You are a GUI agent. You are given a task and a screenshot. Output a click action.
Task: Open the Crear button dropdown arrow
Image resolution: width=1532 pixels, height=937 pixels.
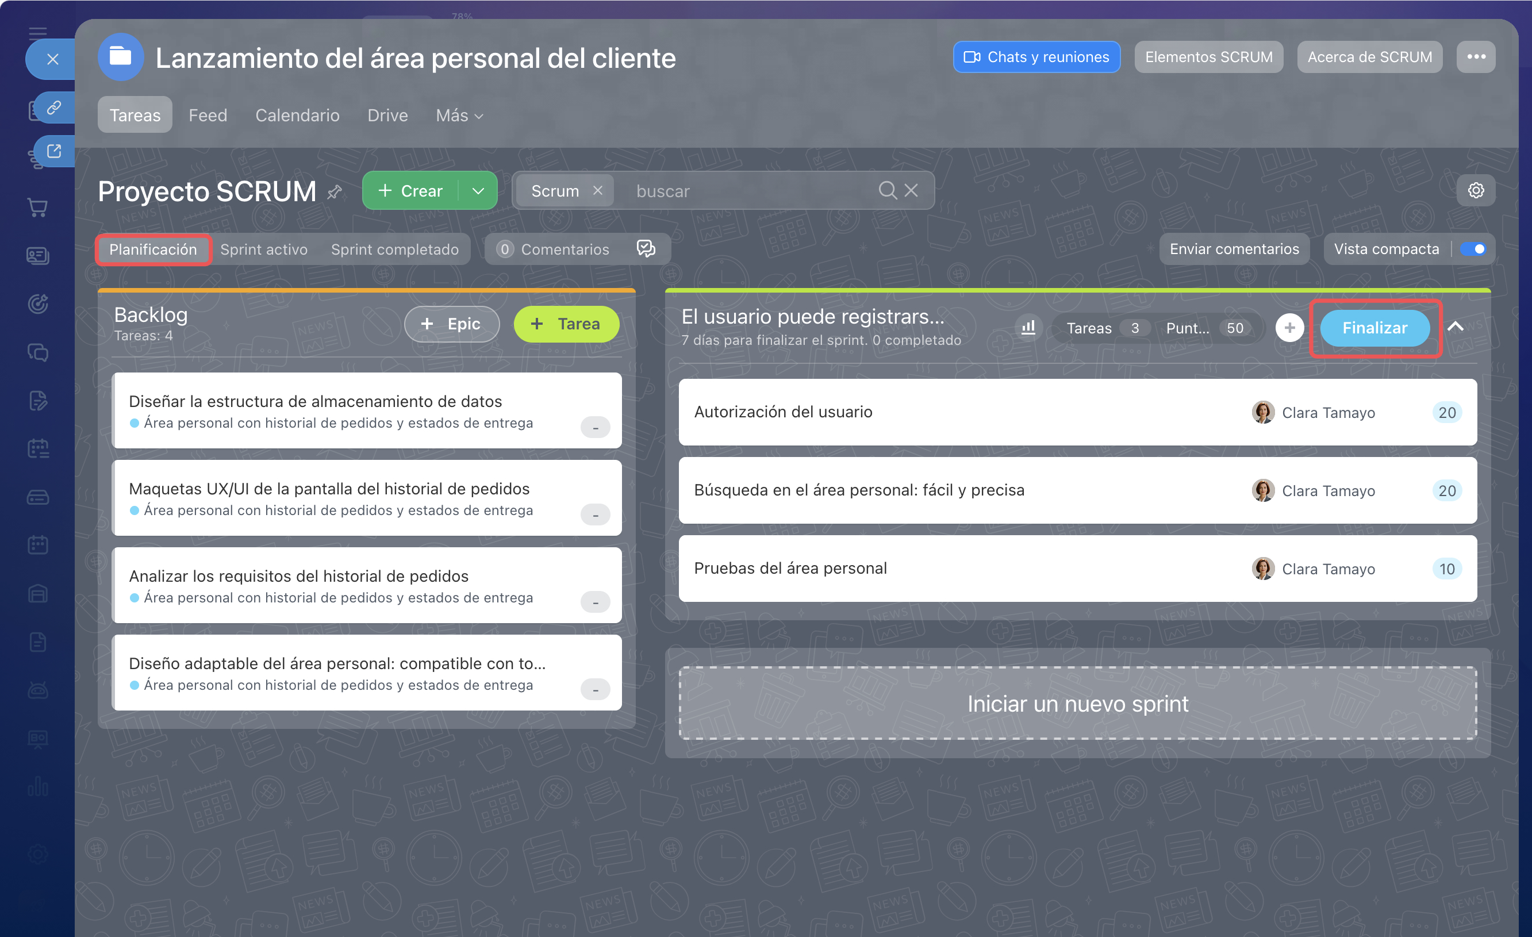(x=478, y=190)
